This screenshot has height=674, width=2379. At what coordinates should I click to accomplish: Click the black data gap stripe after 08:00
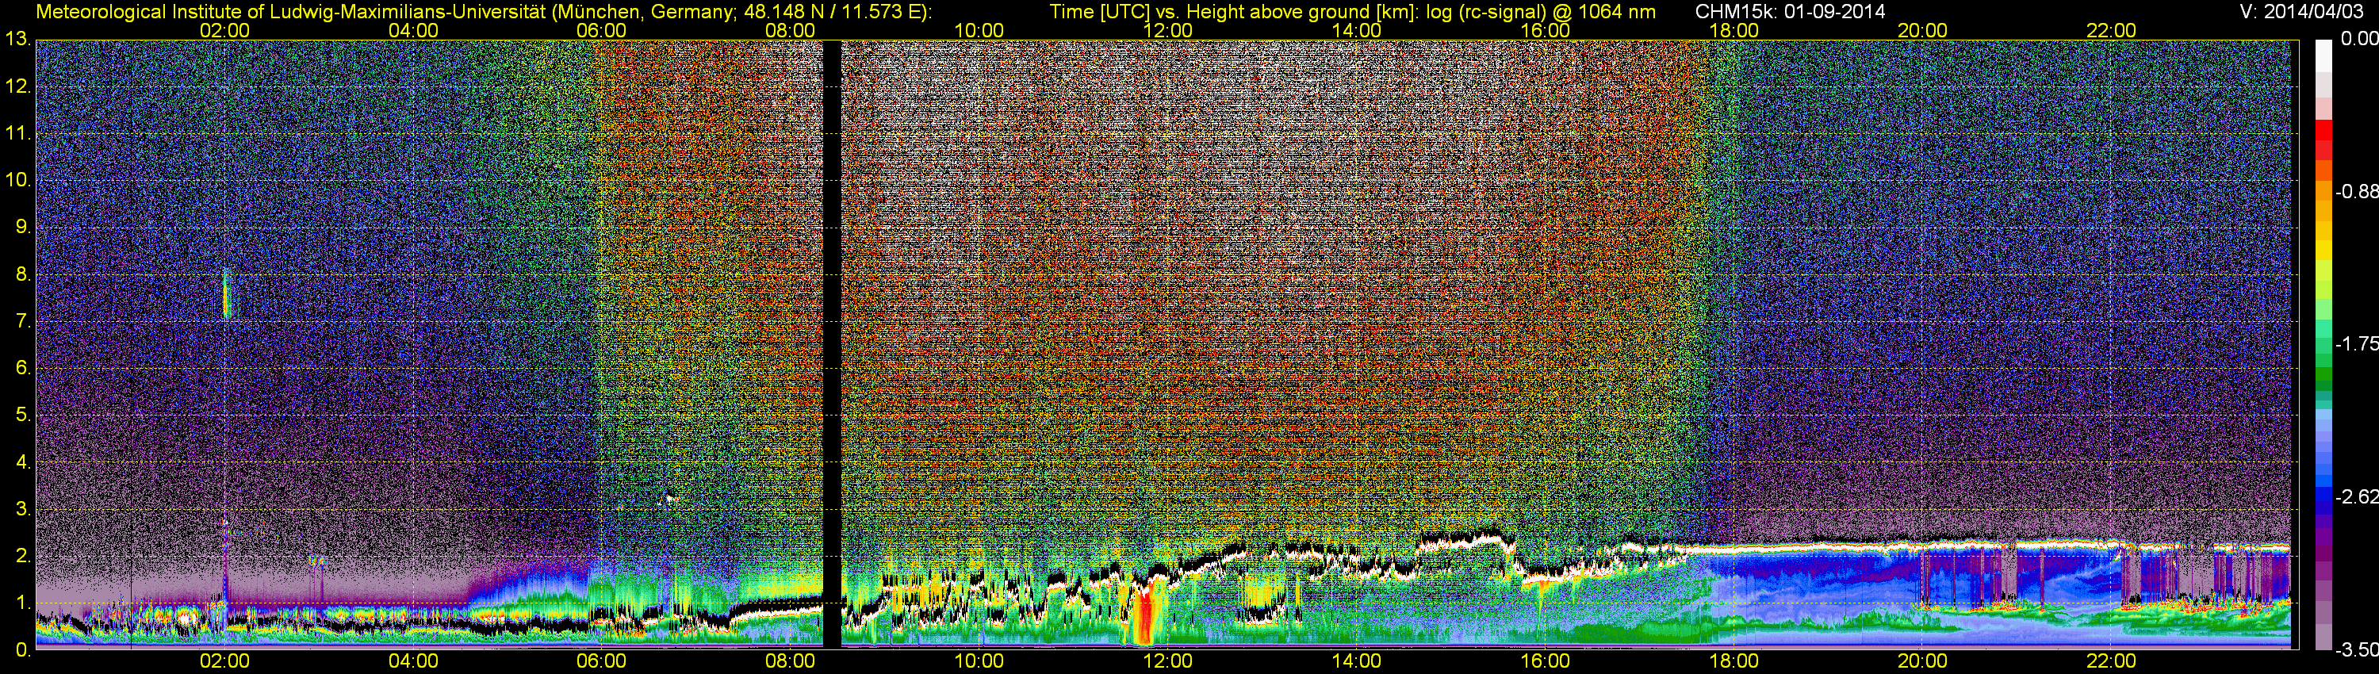[832, 344]
